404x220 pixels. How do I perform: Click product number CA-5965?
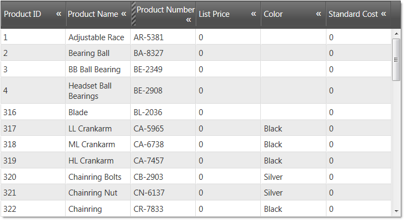click(149, 129)
